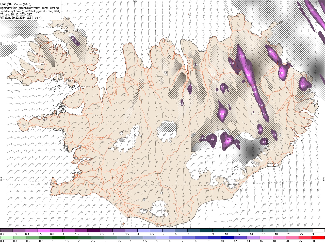Select the periwinkle 6 swatch in bottom legend row
Screen dimensions: 325x243
pos(175,237)
